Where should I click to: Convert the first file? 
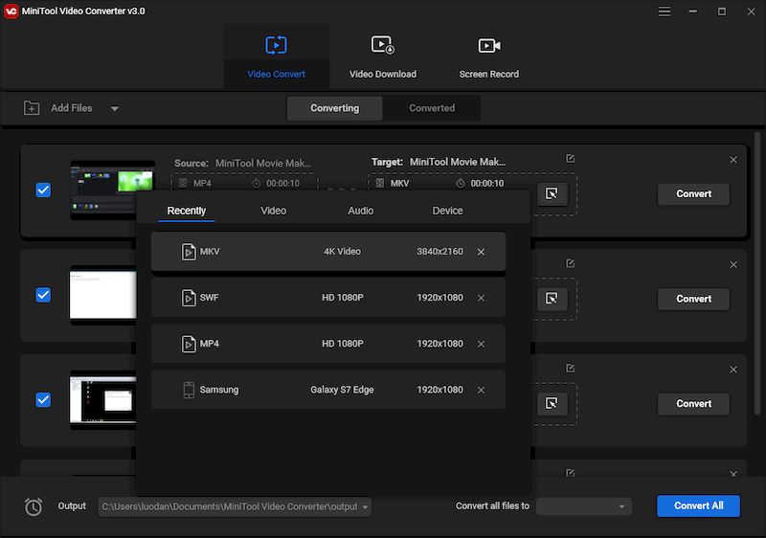pyautogui.click(x=693, y=193)
